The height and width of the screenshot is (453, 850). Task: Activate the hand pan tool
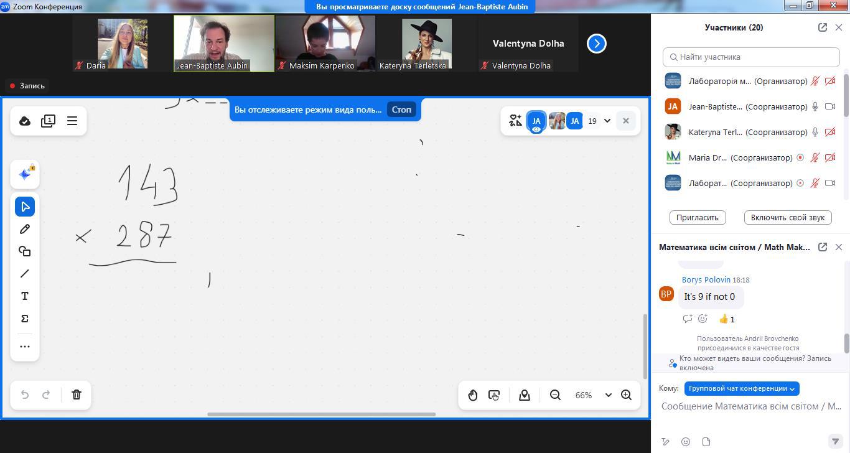click(x=473, y=395)
